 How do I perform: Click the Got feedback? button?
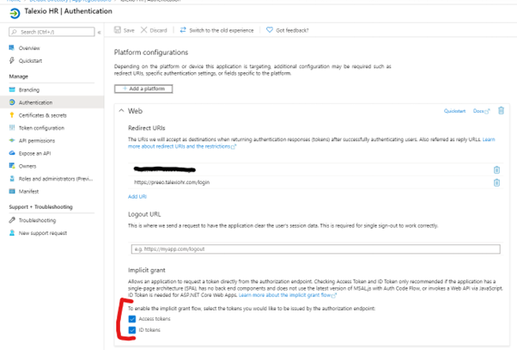(x=287, y=30)
